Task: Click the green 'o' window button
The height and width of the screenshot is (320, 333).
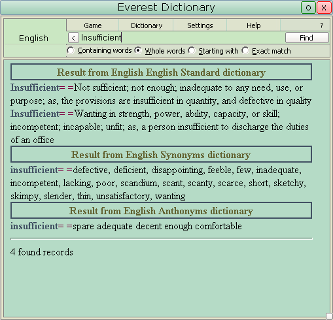Action: [x=308, y=8]
